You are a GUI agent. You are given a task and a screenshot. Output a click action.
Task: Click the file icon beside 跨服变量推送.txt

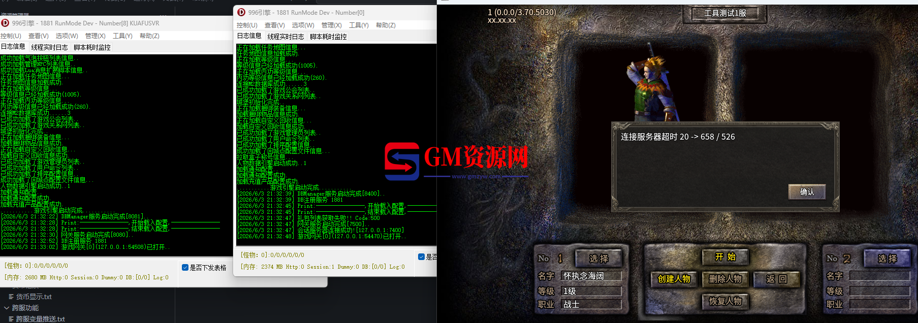(x=11, y=319)
